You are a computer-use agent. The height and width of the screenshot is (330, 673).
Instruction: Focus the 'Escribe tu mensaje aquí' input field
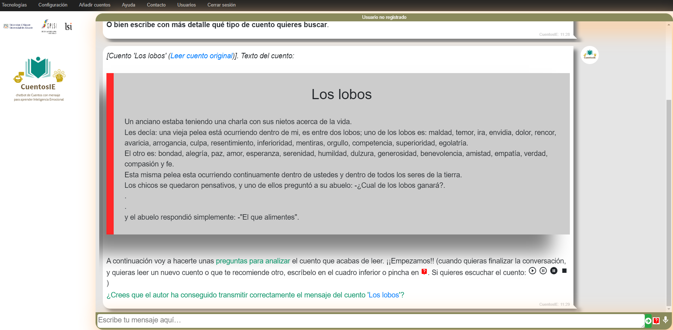[x=369, y=320]
